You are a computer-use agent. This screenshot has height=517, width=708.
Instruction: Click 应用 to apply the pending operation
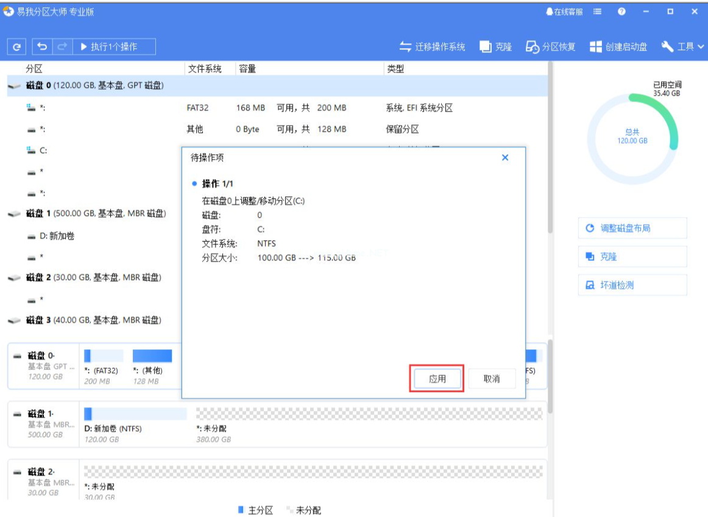coord(437,379)
